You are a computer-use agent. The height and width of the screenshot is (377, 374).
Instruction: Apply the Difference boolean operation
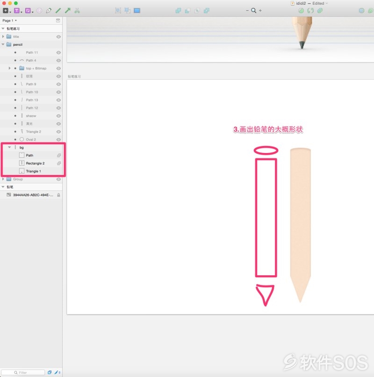click(x=207, y=11)
